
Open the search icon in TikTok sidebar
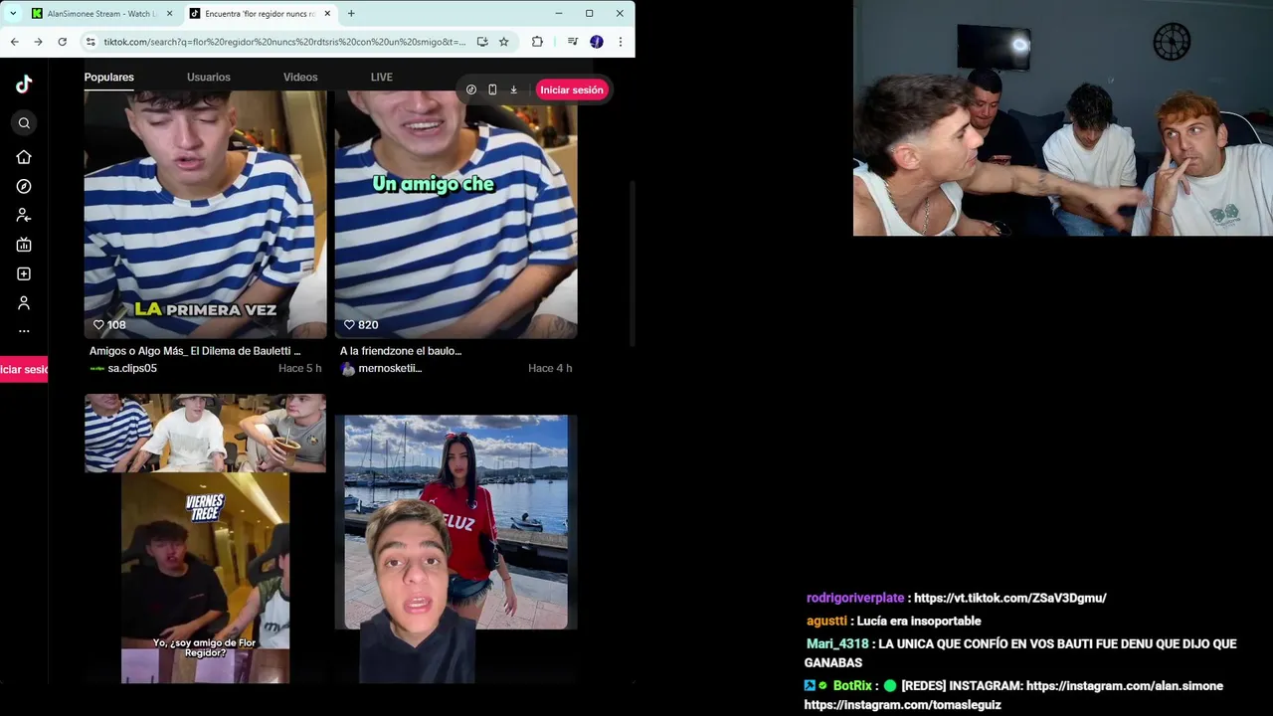[24, 123]
